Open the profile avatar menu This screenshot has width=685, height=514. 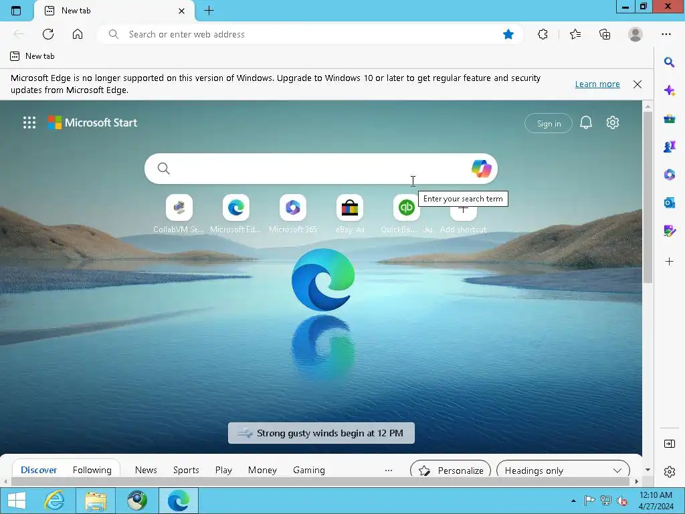635,34
